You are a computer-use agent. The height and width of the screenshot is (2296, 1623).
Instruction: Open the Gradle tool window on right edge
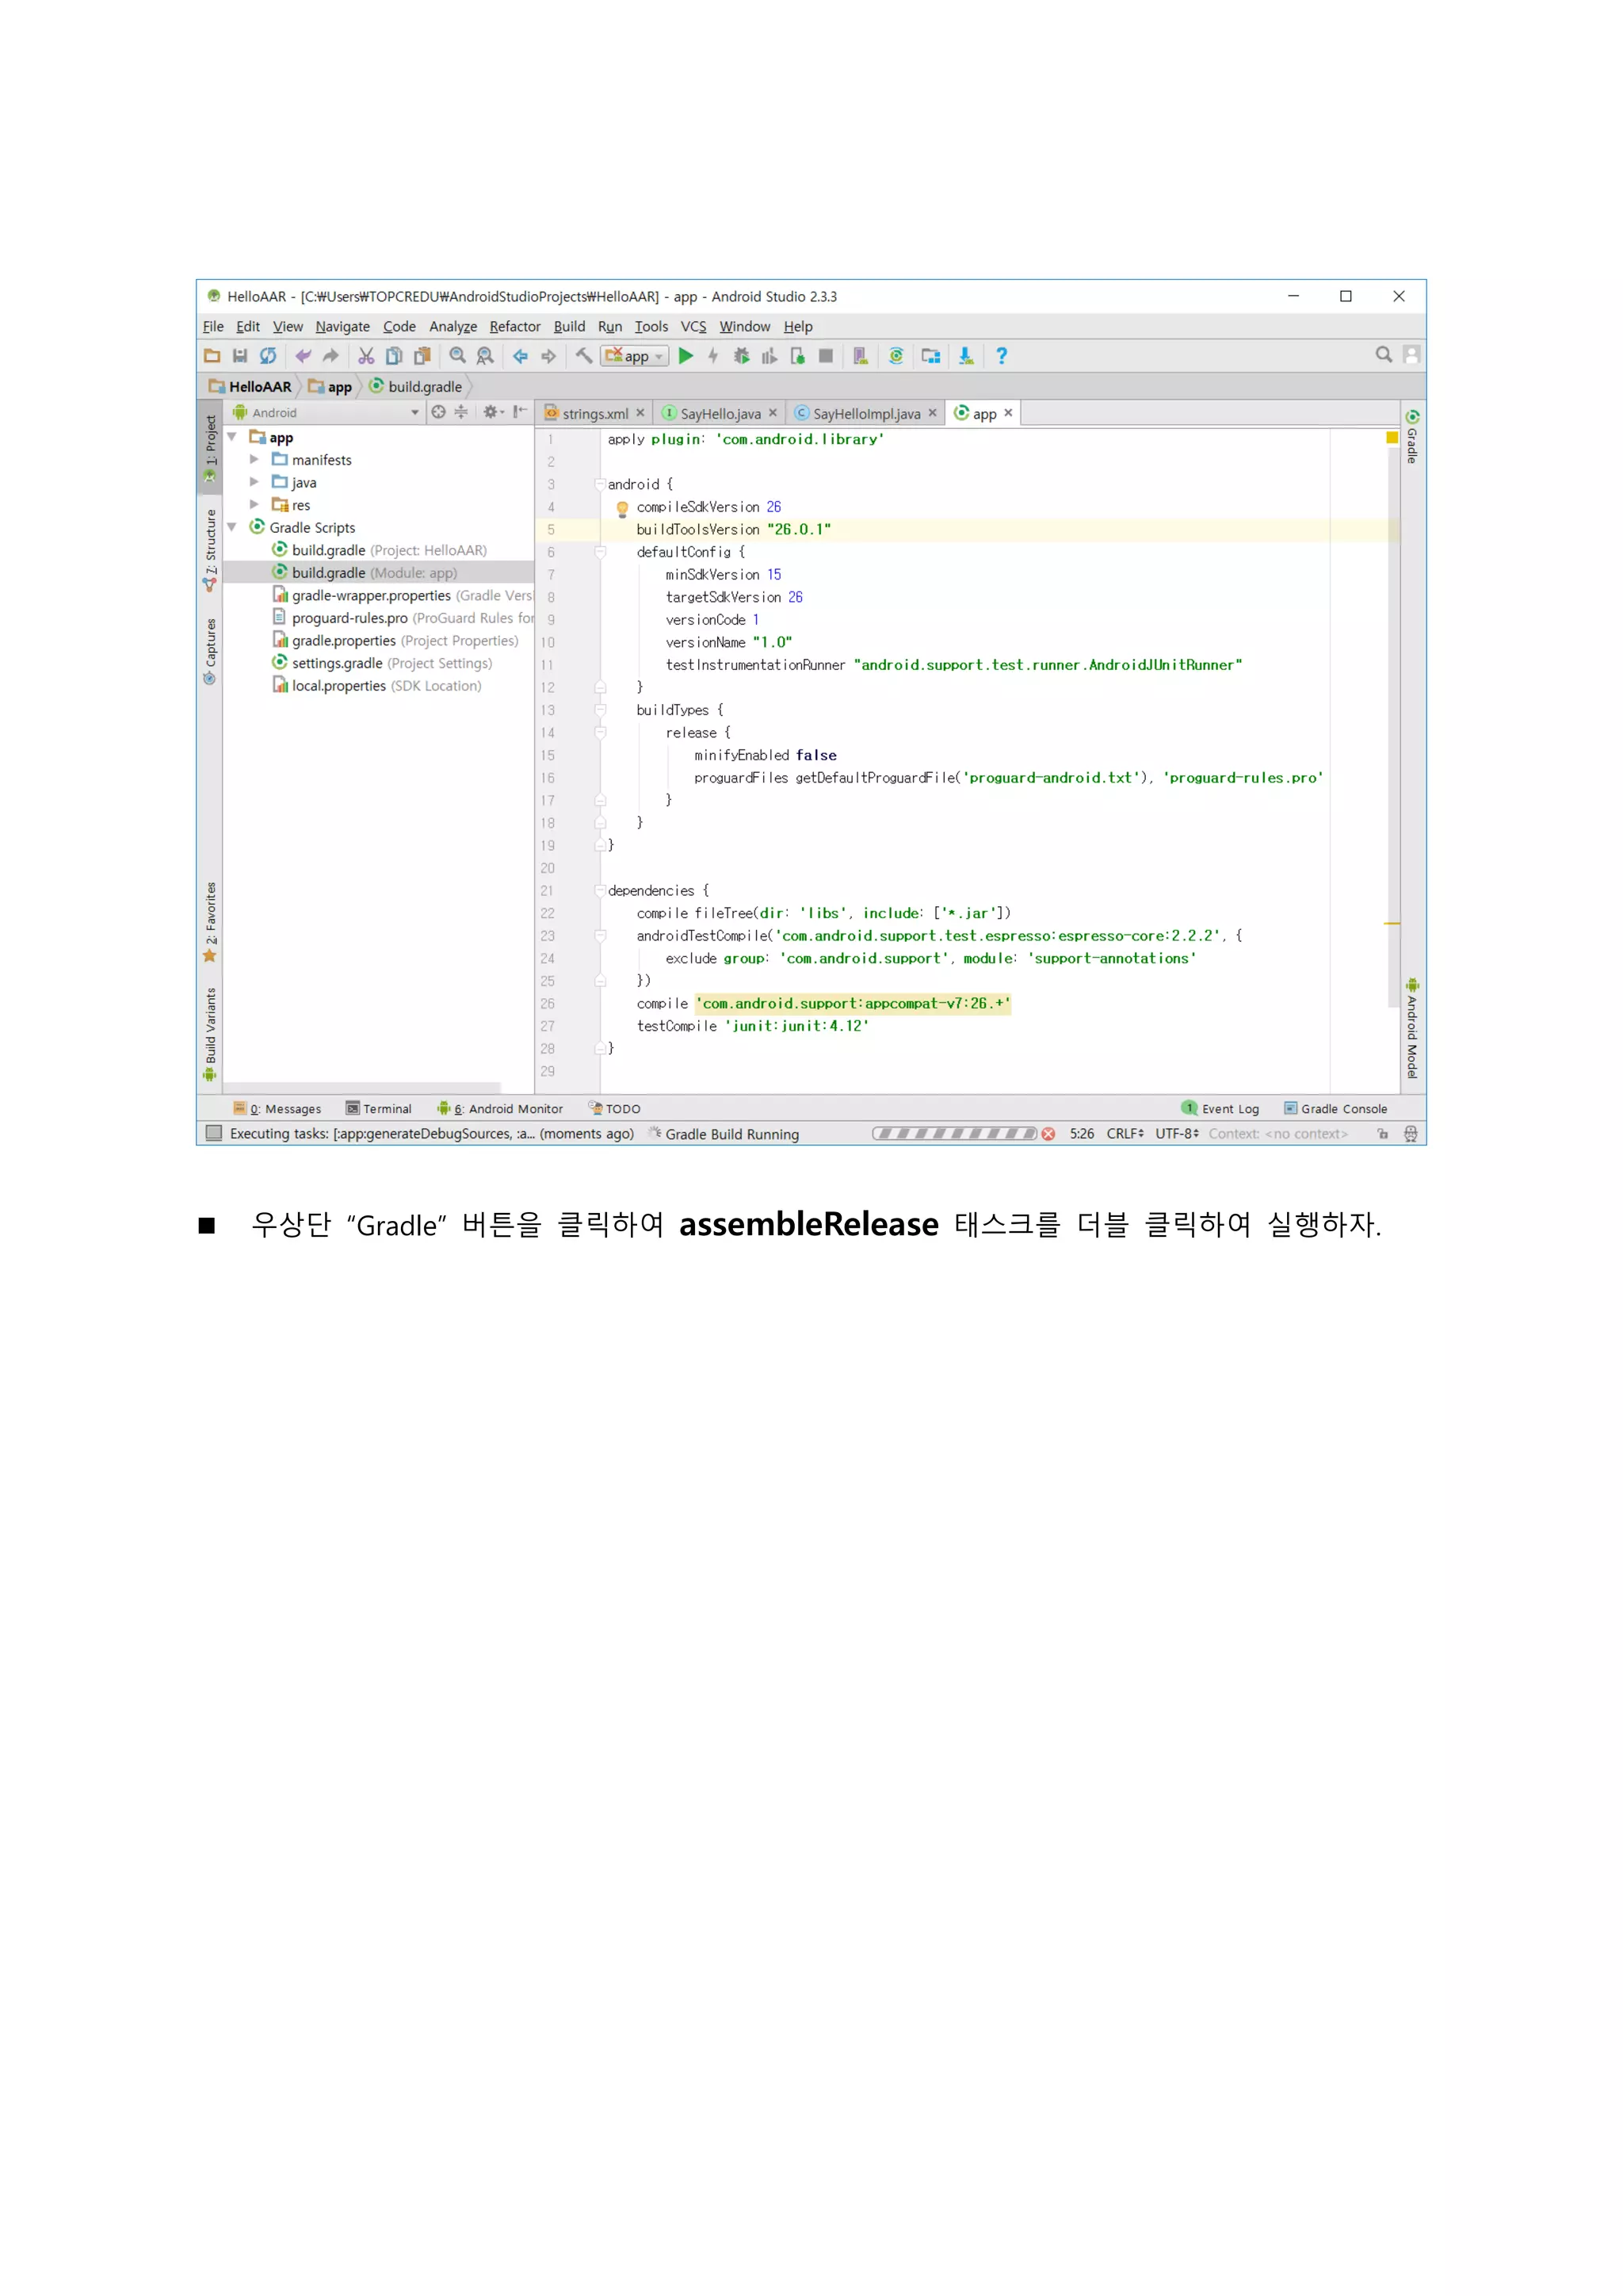point(1412,436)
